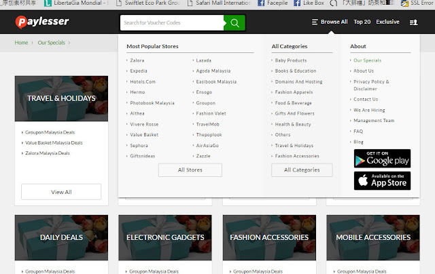Open Easibook Malaysia store
The width and height of the screenshot is (435, 274).
tap(216, 81)
